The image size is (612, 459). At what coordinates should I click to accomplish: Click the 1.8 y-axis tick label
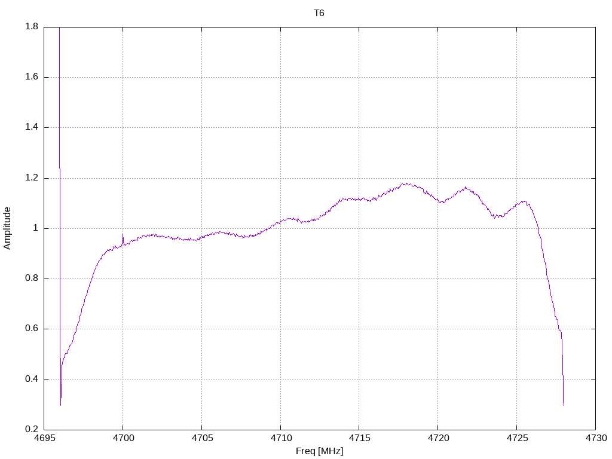(32, 26)
